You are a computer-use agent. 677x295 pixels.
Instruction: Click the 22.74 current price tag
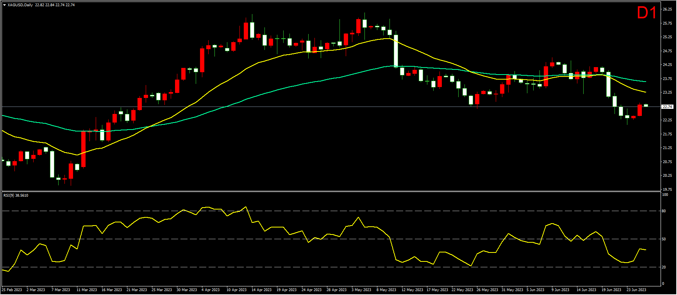pyautogui.click(x=667, y=107)
